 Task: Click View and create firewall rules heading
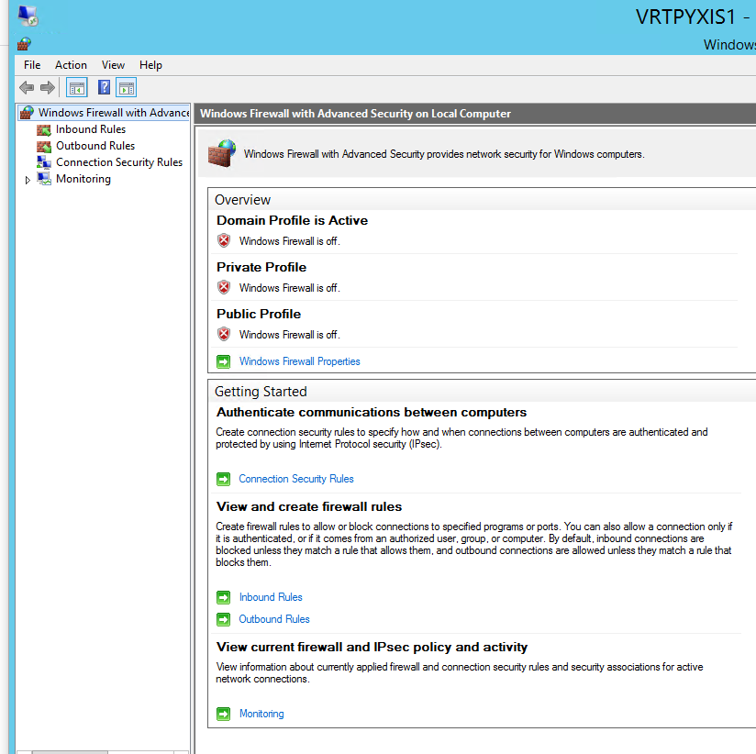(x=309, y=506)
